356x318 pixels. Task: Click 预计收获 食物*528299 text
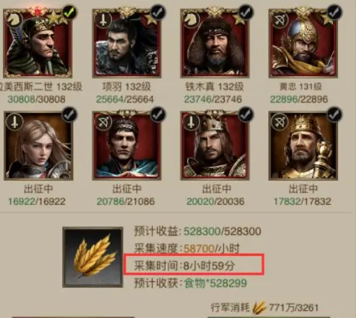(x=191, y=283)
